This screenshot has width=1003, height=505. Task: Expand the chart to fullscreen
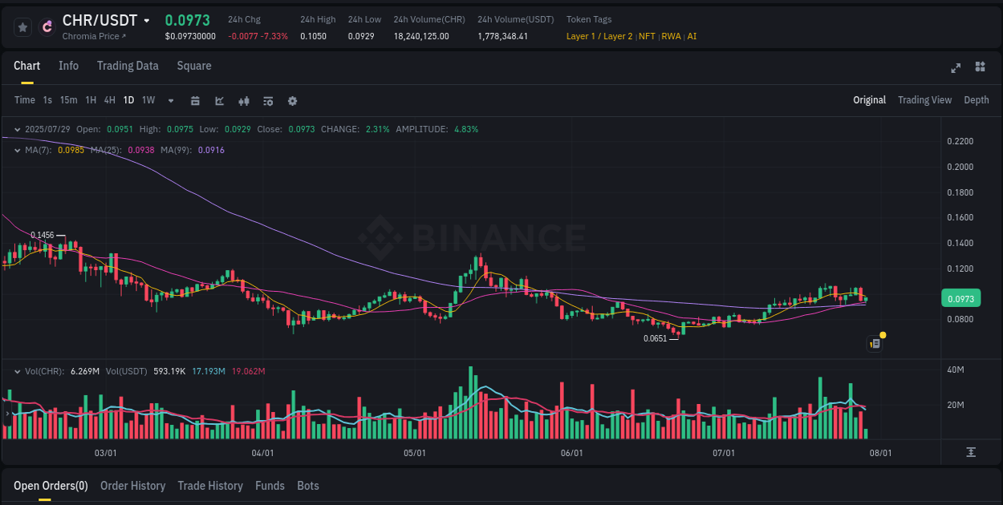click(x=956, y=68)
